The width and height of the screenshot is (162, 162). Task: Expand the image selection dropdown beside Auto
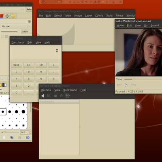click(23, 9)
